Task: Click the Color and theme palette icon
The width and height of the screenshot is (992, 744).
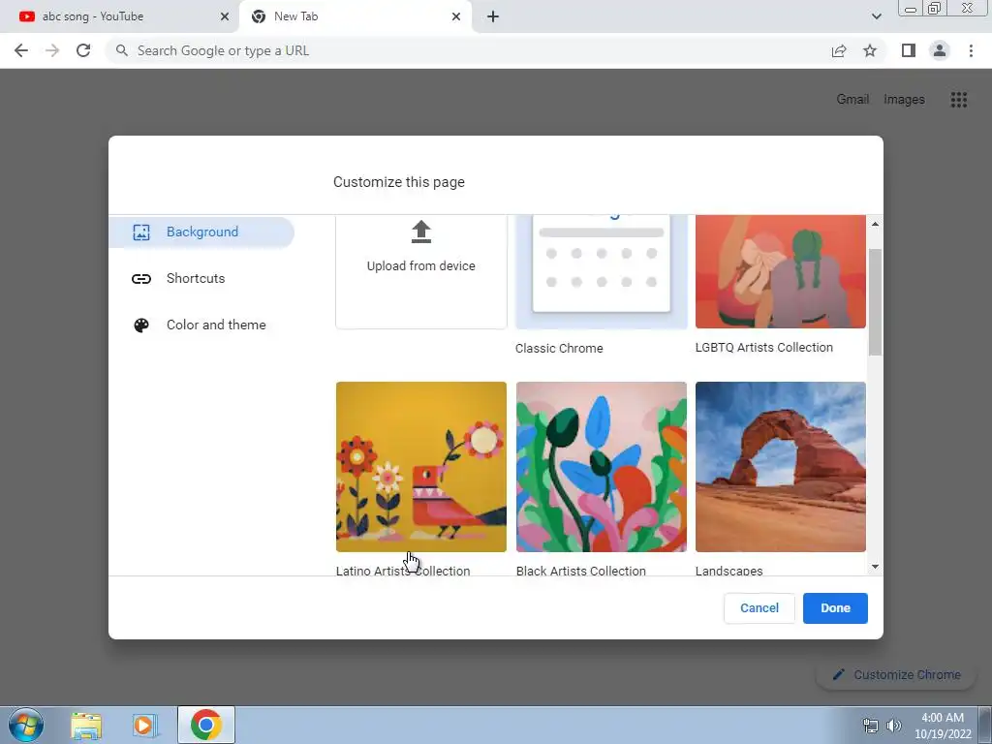Action: pyautogui.click(x=141, y=325)
